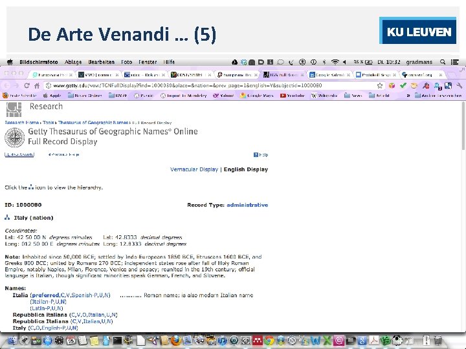Click the Getty Research logo

[14, 109]
